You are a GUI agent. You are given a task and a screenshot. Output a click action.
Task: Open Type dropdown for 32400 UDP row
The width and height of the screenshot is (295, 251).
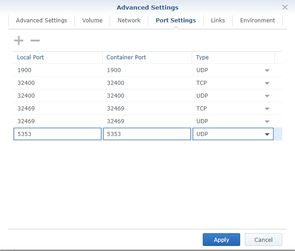click(267, 96)
